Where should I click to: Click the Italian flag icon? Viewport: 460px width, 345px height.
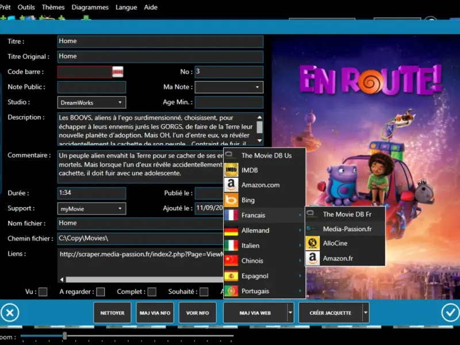[x=231, y=246]
